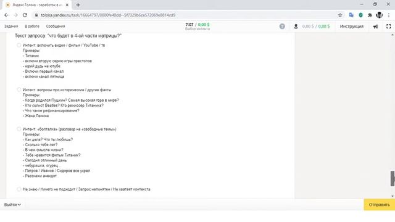Click the scrollbar up arrow
The width and height of the screenshot is (395, 222).
coord(393,35)
